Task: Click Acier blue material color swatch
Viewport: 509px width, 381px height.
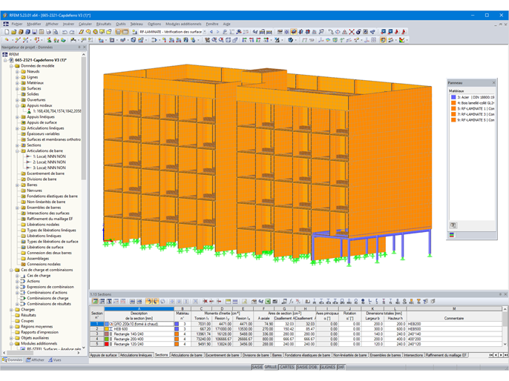Action: pyautogui.click(x=453, y=97)
